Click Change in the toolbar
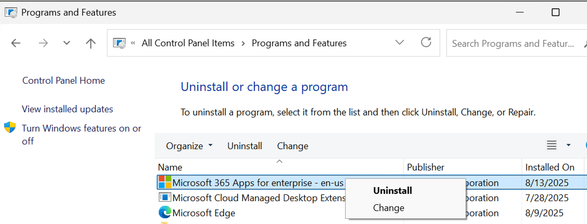The image size is (587, 224). (x=293, y=146)
